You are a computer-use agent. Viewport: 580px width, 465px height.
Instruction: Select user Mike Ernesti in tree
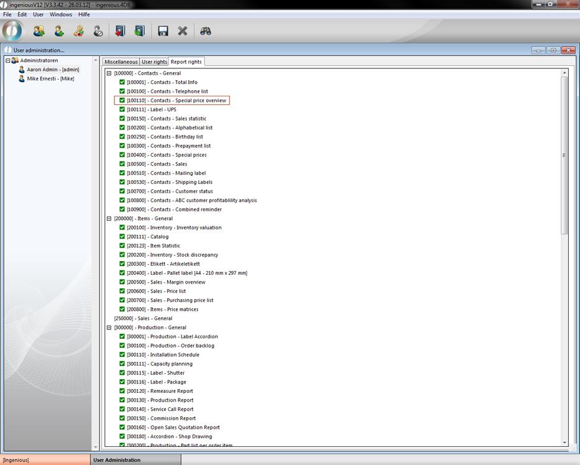coord(50,79)
